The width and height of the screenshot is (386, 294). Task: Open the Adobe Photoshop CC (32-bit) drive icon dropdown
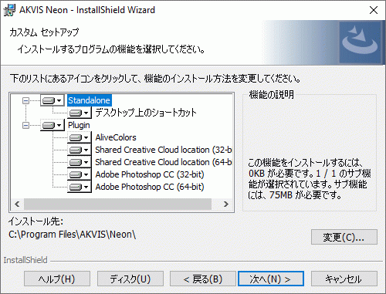[80, 174]
